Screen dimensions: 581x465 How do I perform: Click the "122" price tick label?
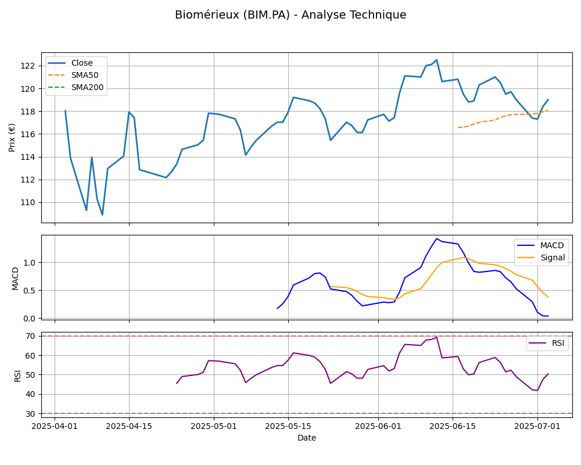(28, 66)
